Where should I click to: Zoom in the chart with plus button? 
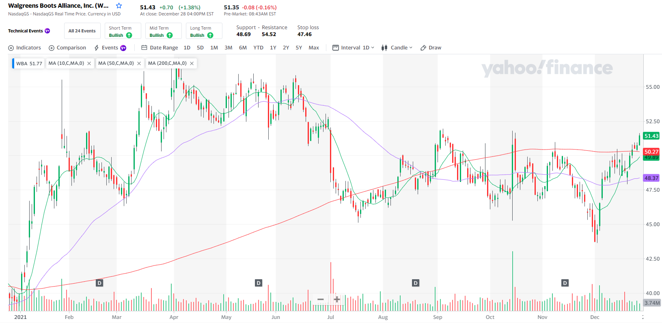coord(336,299)
